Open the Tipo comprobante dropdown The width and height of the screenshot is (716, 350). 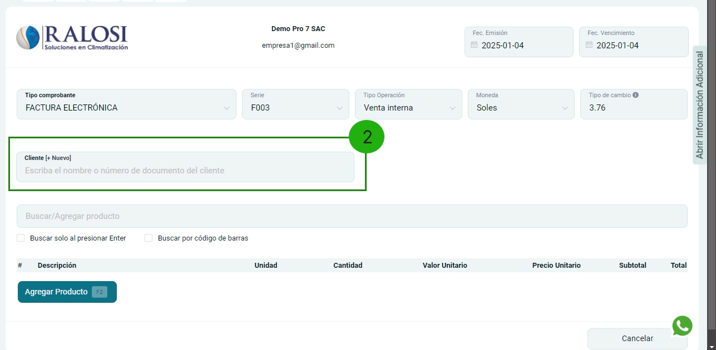[x=127, y=108]
